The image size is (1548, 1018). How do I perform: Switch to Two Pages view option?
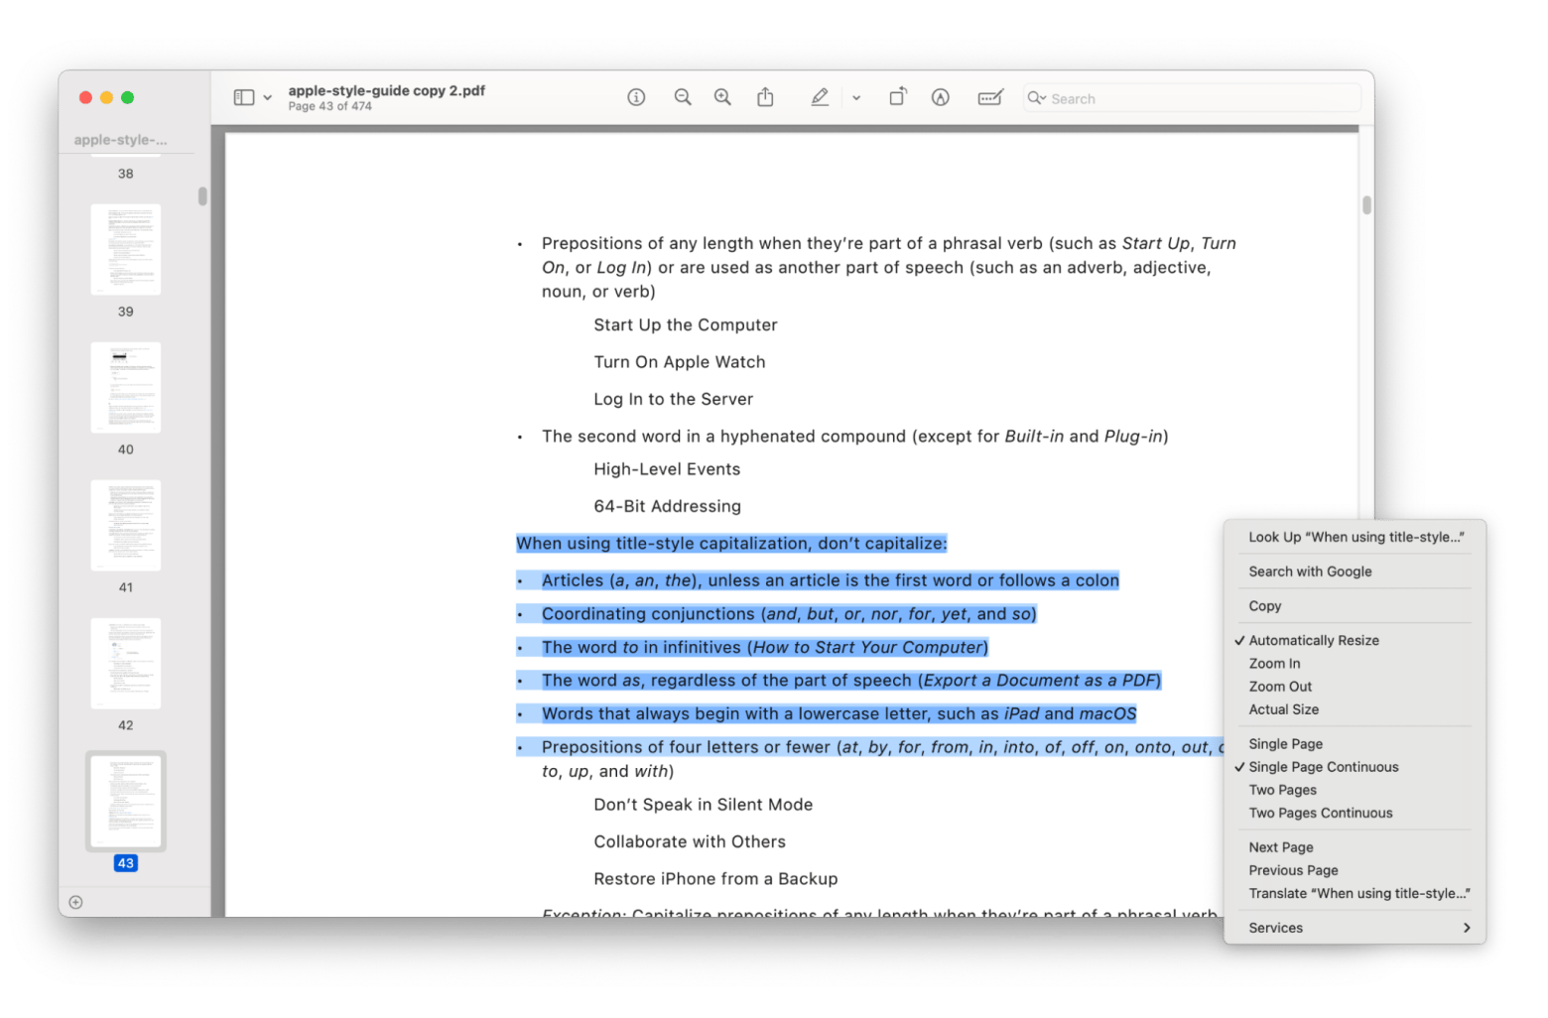click(1282, 790)
